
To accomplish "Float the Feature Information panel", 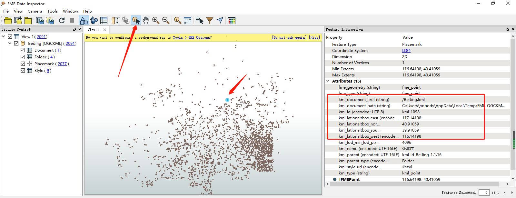I will tap(508, 29).
